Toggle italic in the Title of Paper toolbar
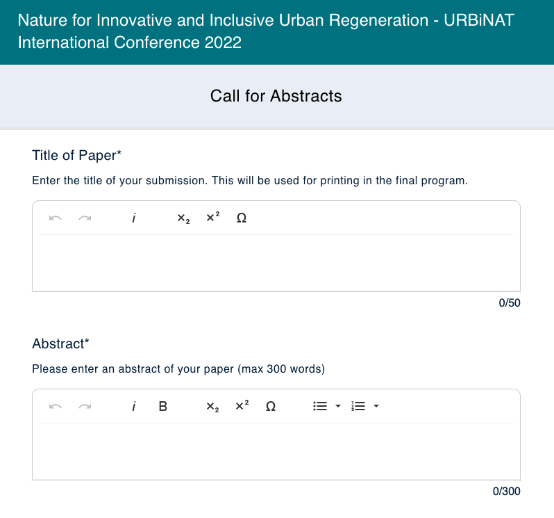 133,218
